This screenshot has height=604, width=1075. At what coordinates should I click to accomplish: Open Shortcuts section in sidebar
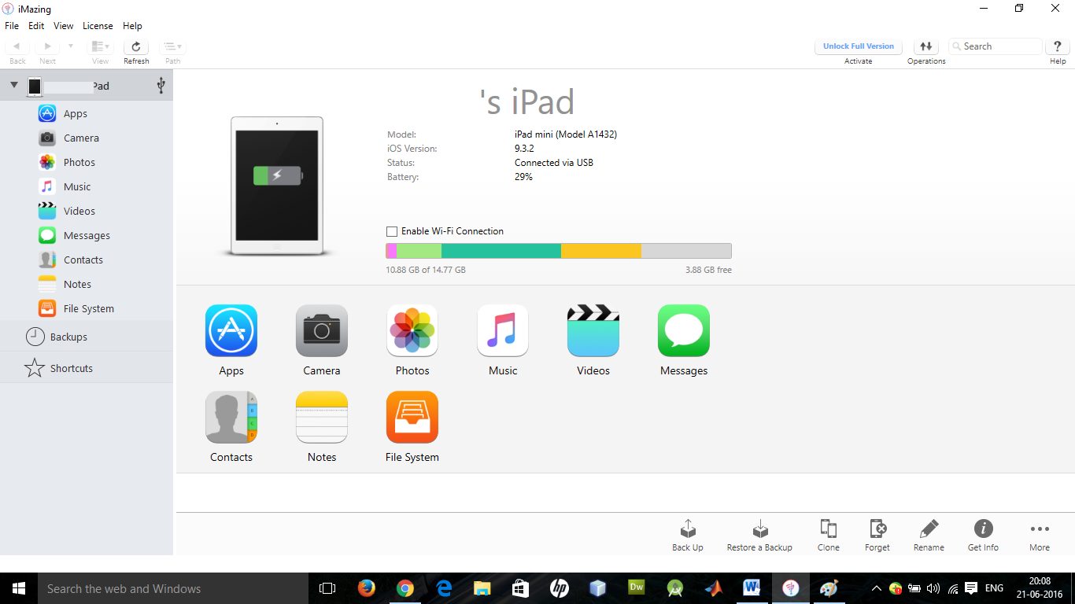tap(87, 368)
